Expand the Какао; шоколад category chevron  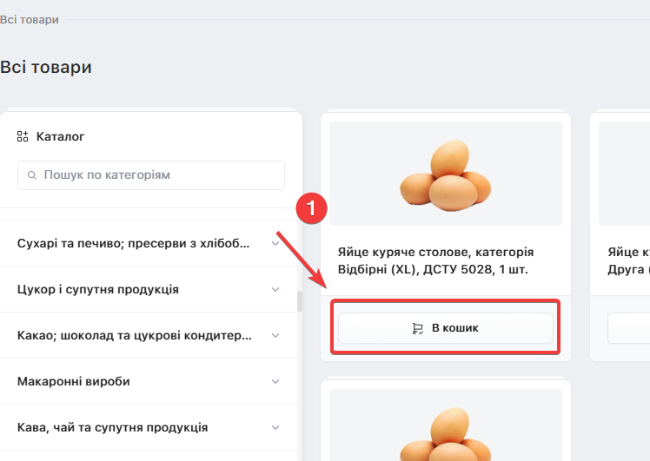(x=275, y=335)
